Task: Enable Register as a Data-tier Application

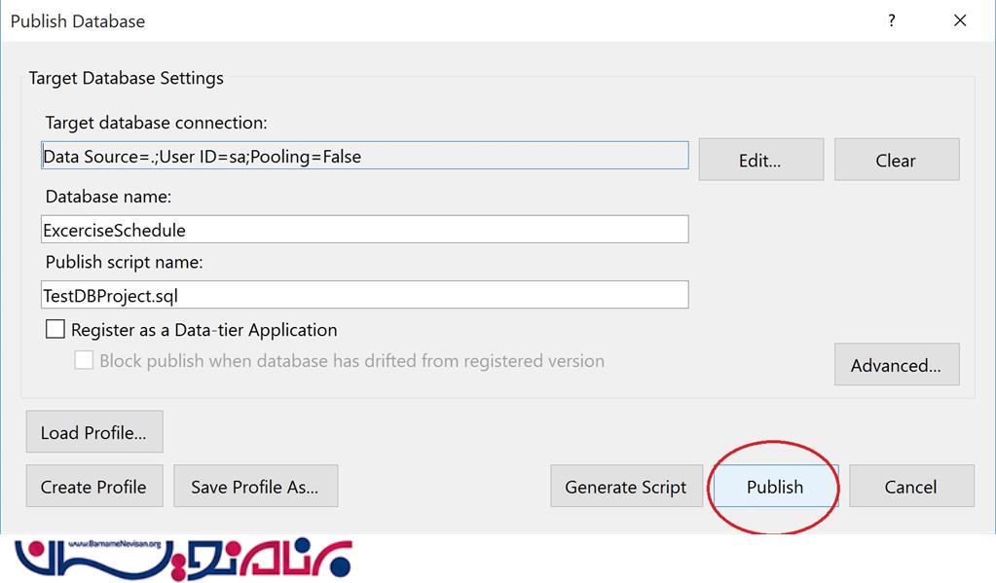Action: [x=55, y=329]
